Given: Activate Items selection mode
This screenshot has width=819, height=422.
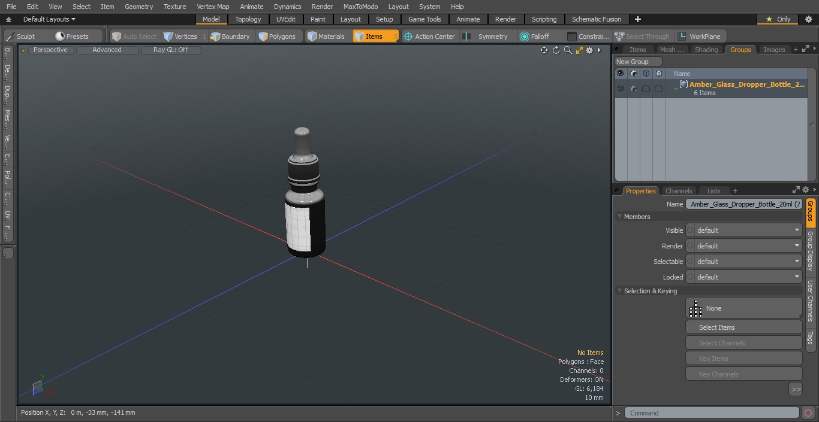Looking at the screenshot, I should tap(375, 37).
